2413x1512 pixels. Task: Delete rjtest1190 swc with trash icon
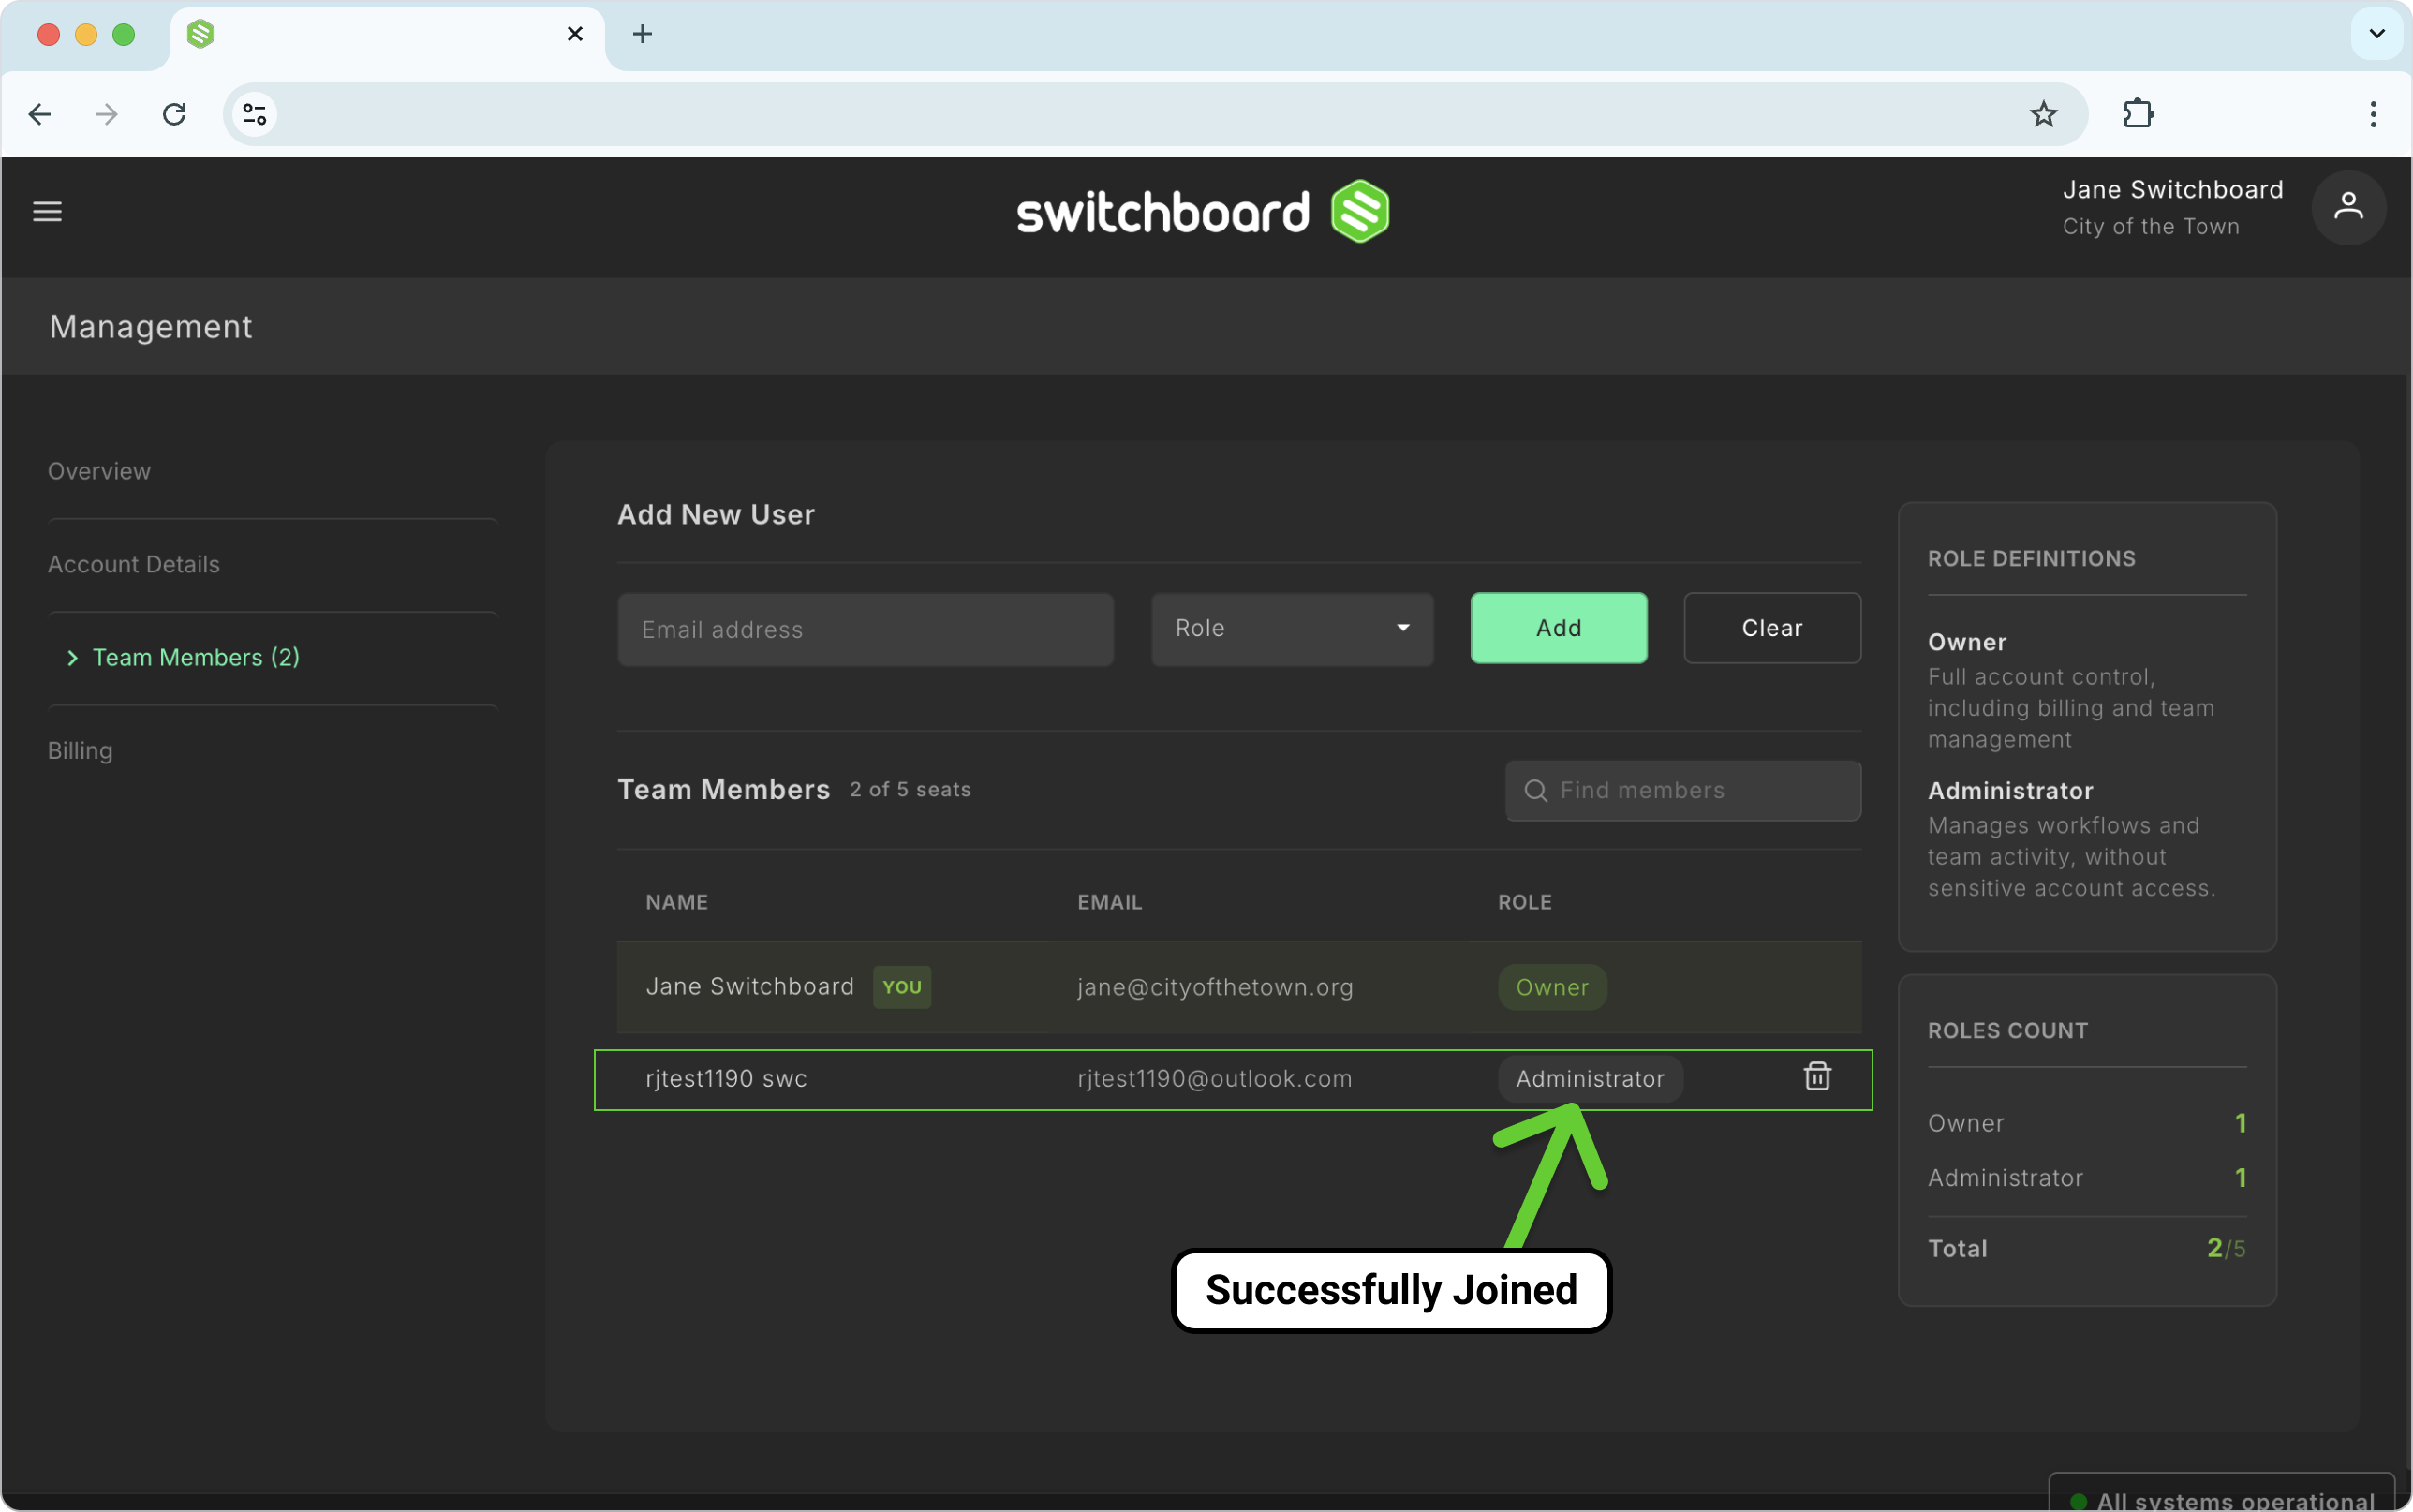click(1816, 1077)
